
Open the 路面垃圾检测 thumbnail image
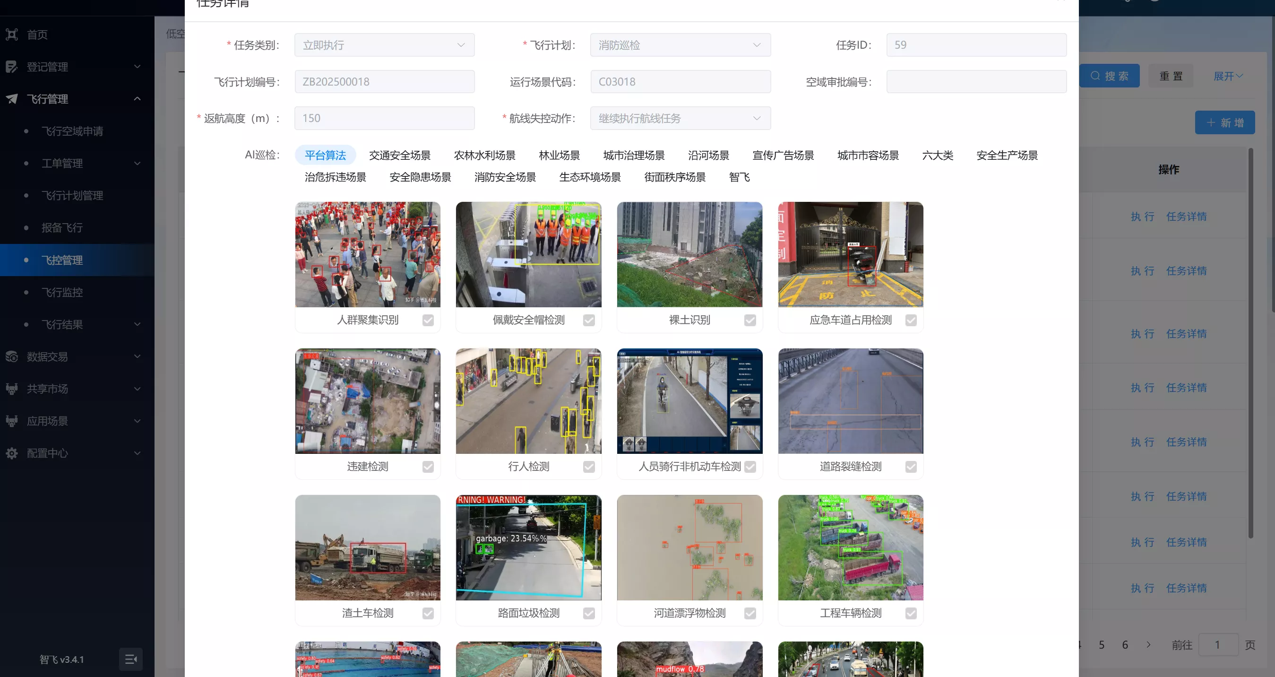pos(529,548)
